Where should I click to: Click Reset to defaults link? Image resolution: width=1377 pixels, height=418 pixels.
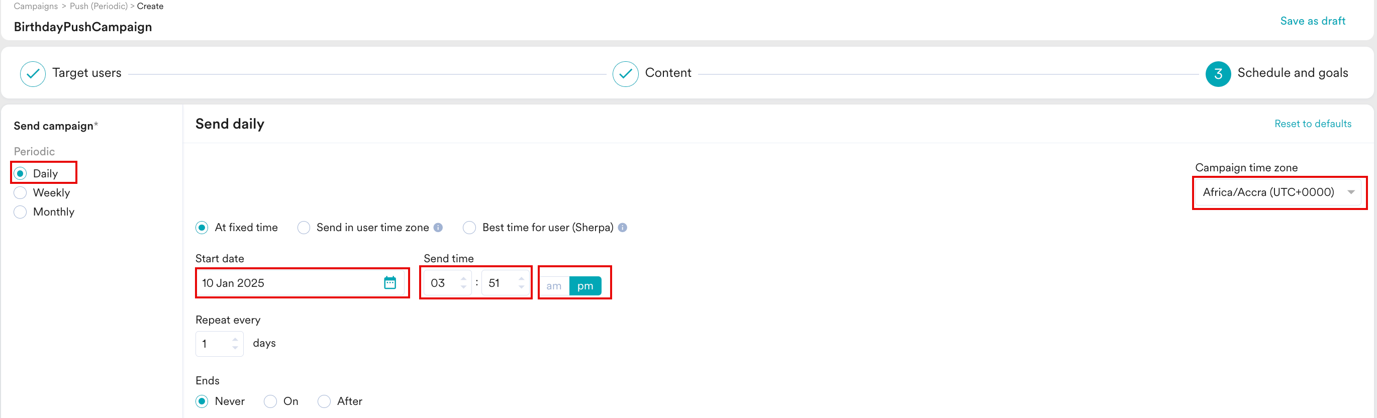coord(1312,124)
